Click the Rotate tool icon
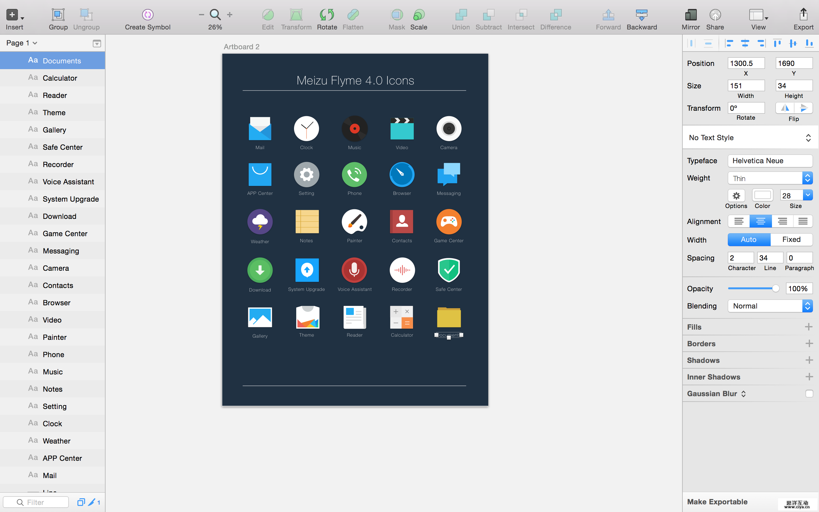This screenshot has height=512, width=819. 327,15
